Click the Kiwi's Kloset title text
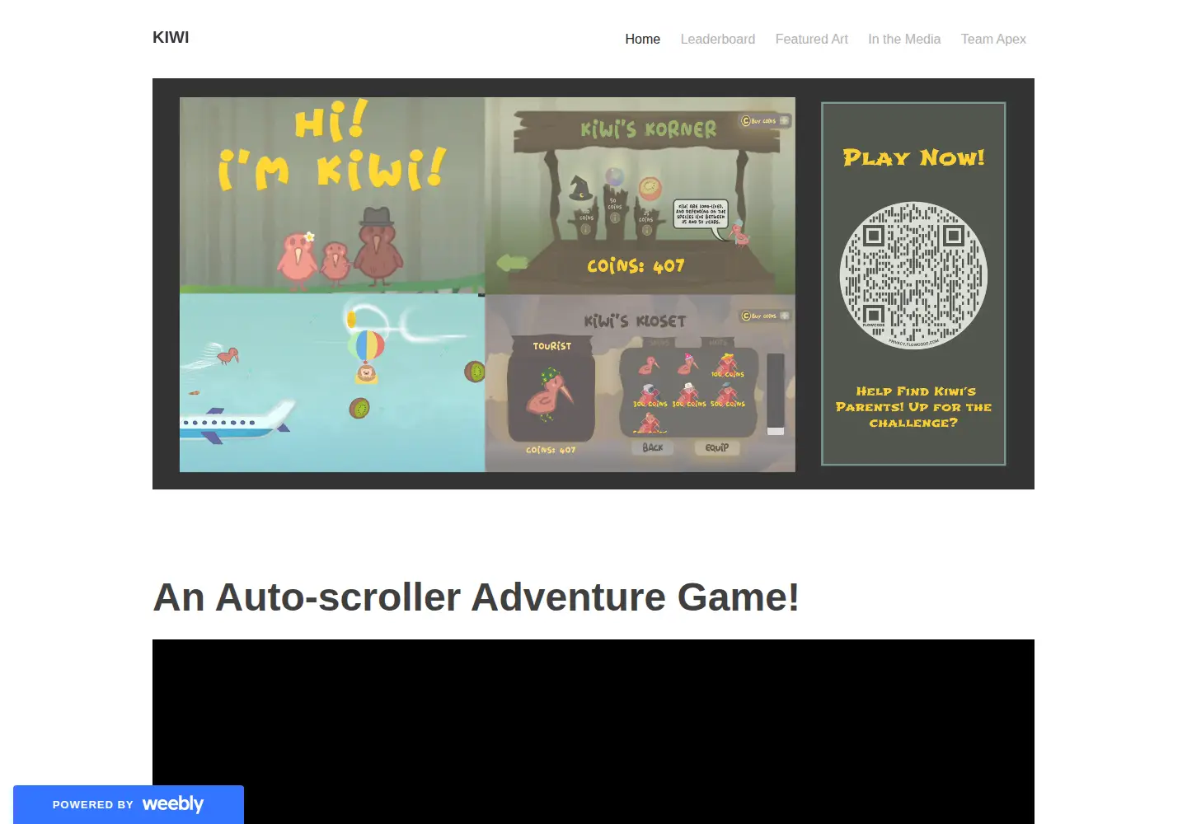Image resolution: width=1187 pixels, height=824 pixels. click(635, 321)
